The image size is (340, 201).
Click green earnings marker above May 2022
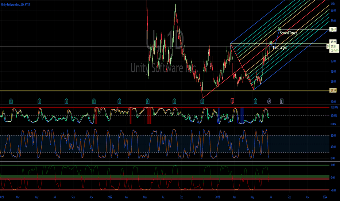148,101
